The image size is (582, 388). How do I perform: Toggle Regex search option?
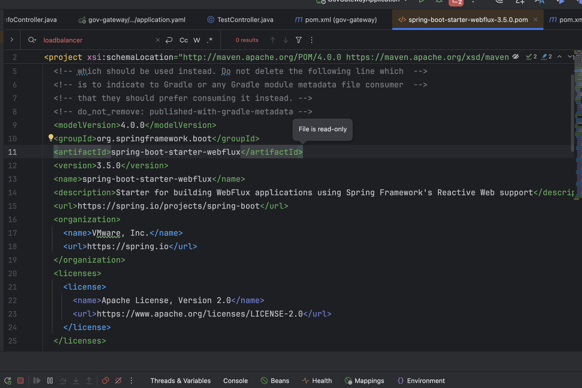pyautogui.click(x=210, y=40)
